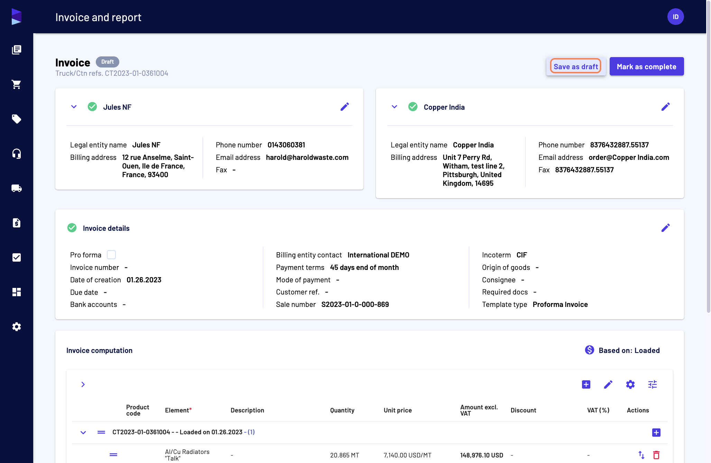The width and height of the screenshot is (711, 463).
Task: Open the truck logistics sidebar section
Action: (x=17, y=188)
